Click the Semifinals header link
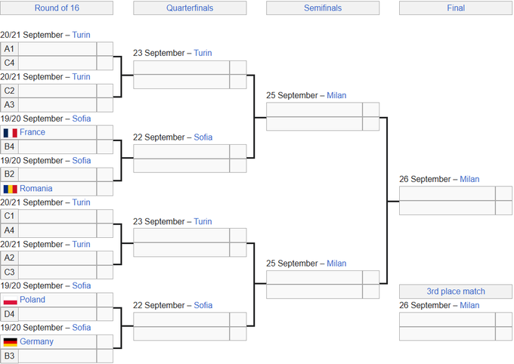Screen dimensions: 514x364 [x=323, y=8]
